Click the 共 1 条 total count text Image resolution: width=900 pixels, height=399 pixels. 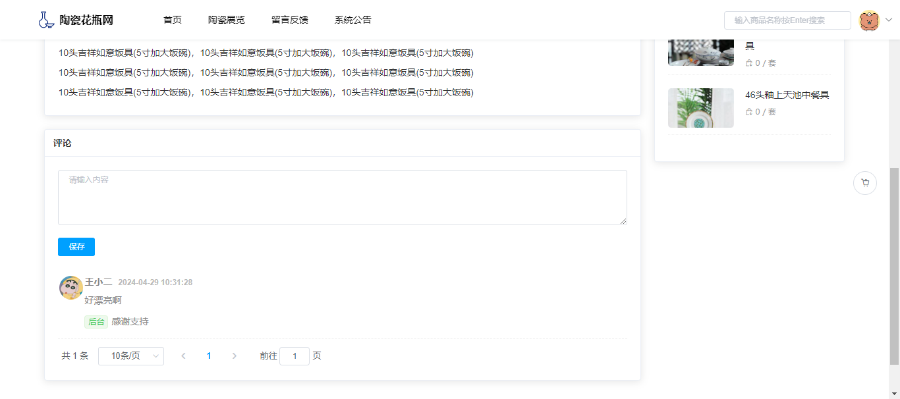[x=75, y=356]
